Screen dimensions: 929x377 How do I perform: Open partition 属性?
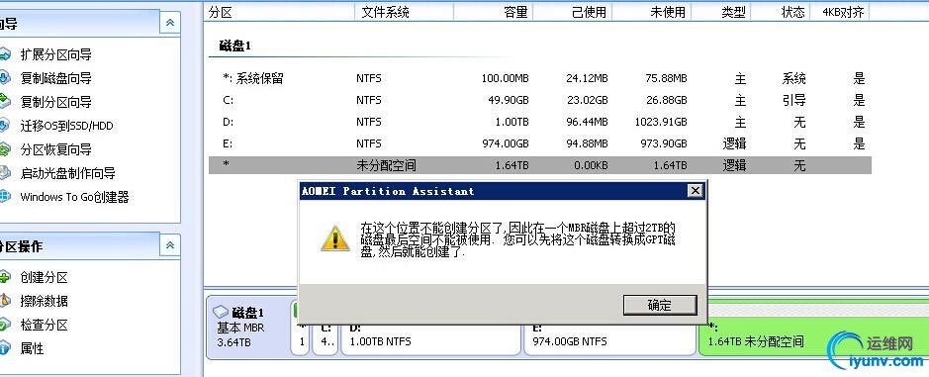(32, 348)
